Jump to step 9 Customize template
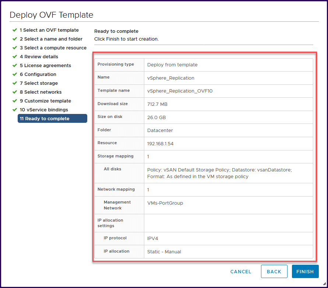The width and height of the screenshot is (328, 288). (x=45, y=101)
